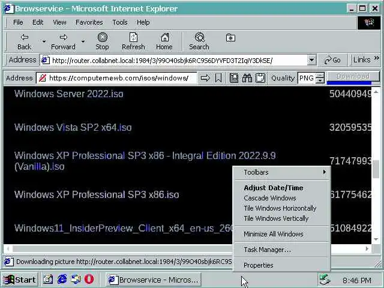Open Windows XP Professional SP3 x86.iso link

pyautogui.click(x=97, y=194)
